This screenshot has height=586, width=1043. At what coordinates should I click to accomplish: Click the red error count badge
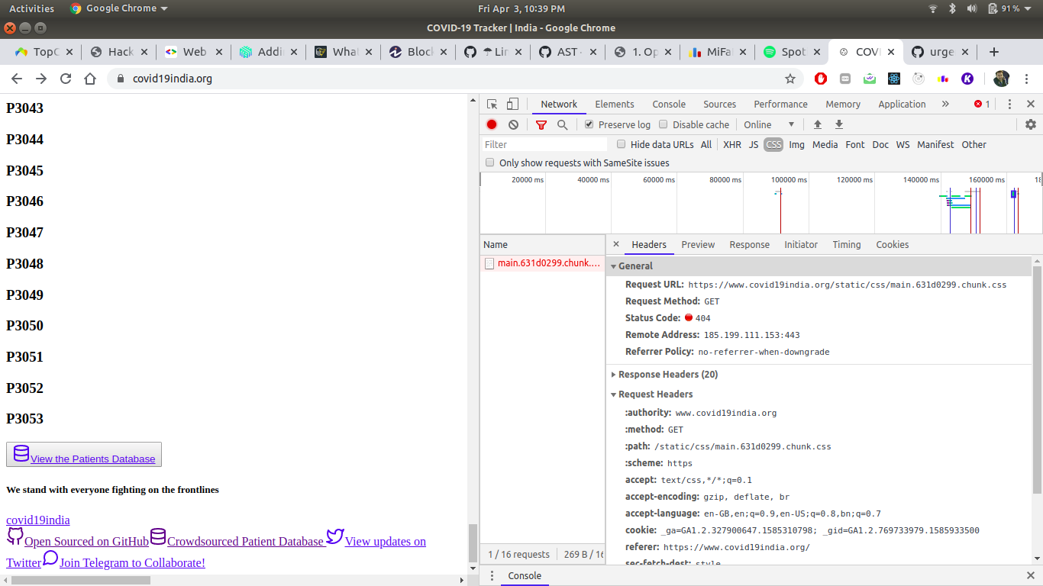pos(982,105)
